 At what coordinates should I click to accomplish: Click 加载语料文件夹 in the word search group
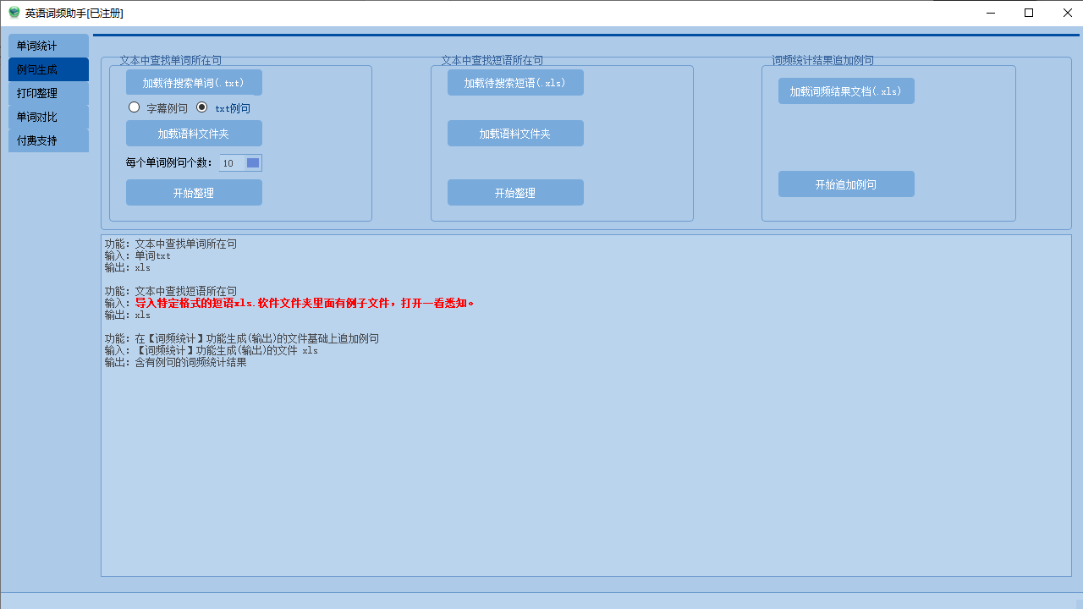pos(194,134)
